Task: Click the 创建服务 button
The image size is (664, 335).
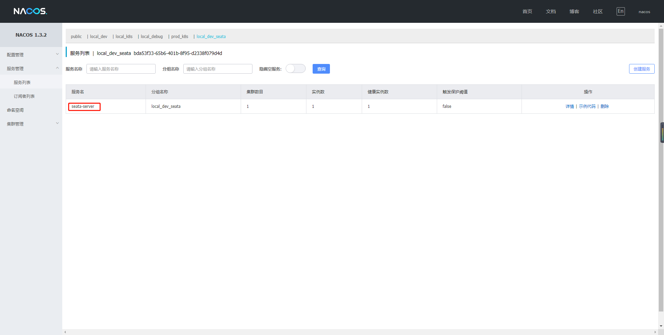Action: tap(642, 69)
